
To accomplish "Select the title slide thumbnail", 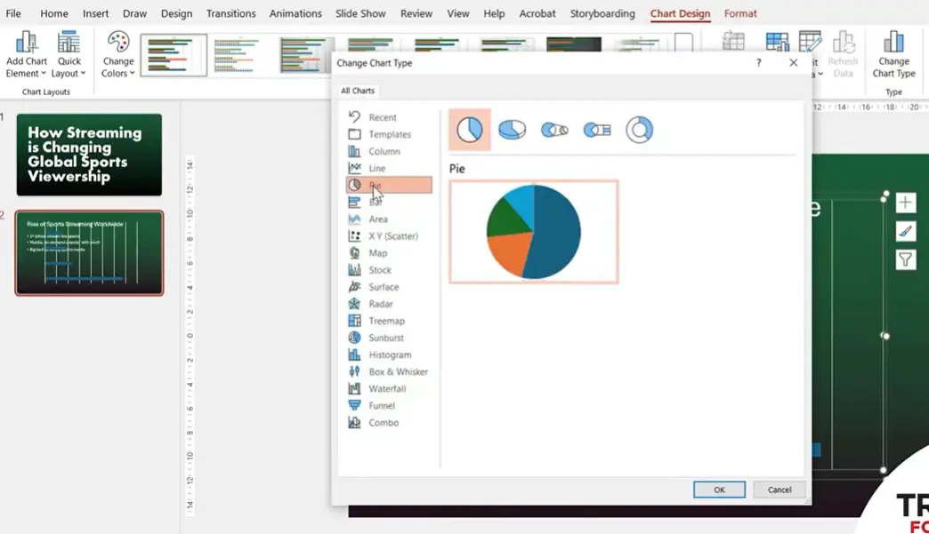I will tap(89, 155).
